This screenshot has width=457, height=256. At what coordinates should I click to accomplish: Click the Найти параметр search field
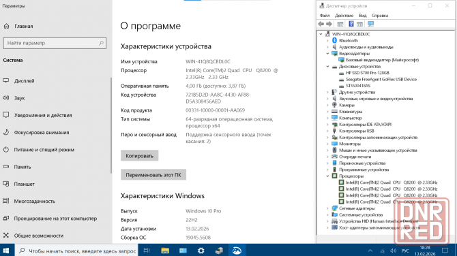pyautogui.click(x=55, y=43)
